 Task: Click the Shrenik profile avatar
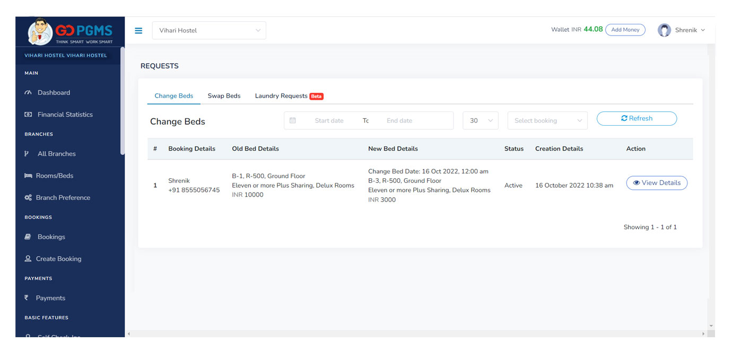[x=664, y=30]
